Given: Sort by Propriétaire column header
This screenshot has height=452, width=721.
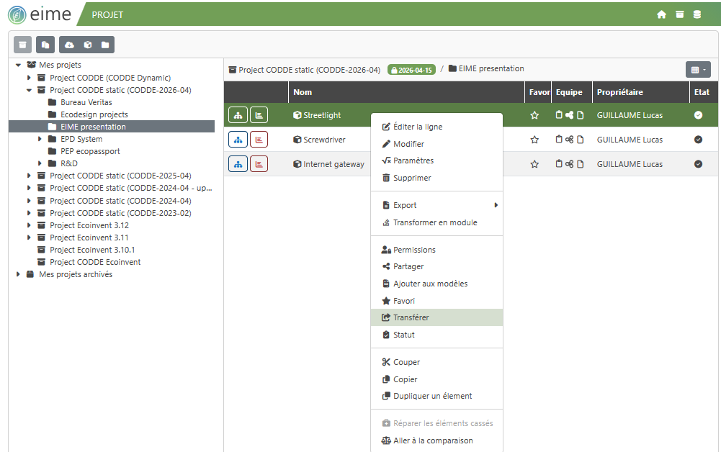Looking at the screenshot, I should tap(640, 92).
